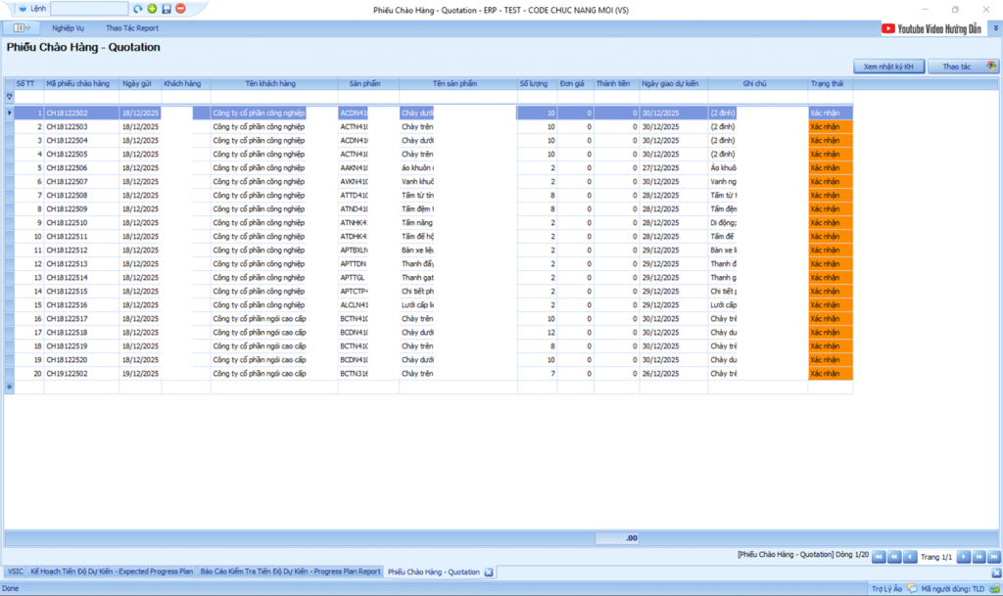Open the Youtube Video Hướng Dẫn link
The width and height of the screenshot is (1003, 596).
[931, 28]
